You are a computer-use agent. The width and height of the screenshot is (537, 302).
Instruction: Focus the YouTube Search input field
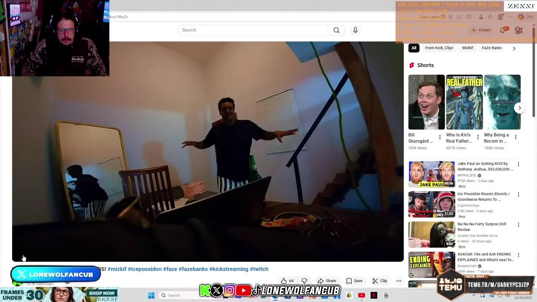[253, 30]
